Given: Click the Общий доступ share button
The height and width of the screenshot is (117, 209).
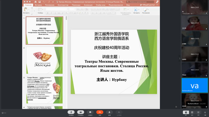Looking at the screenshot, I should (148, 5).
